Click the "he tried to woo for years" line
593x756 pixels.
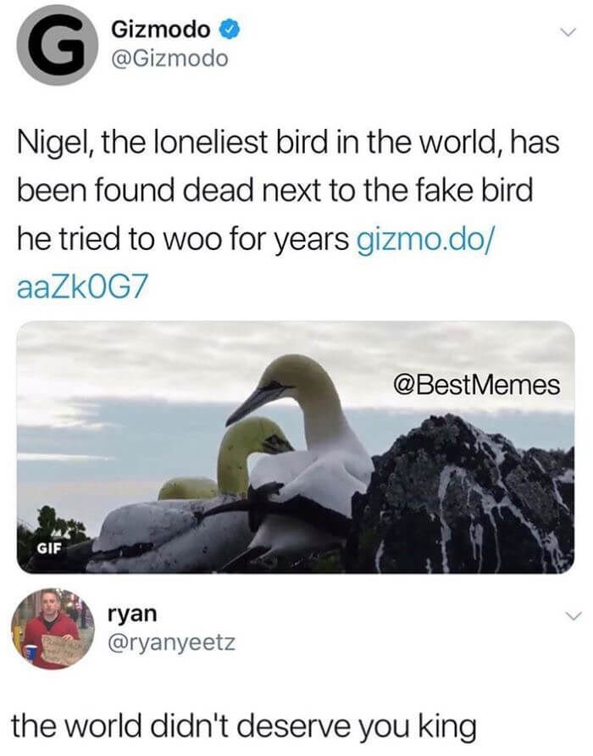click(183, 239)
